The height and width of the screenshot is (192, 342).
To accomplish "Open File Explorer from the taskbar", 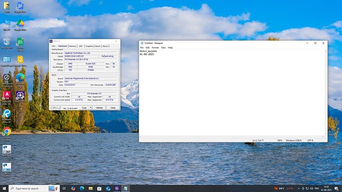I will click(91, 189).
